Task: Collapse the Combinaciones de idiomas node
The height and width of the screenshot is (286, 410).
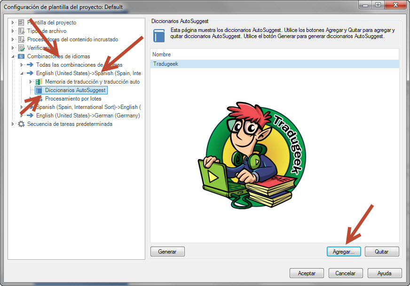Action: (x=13, y=56)
